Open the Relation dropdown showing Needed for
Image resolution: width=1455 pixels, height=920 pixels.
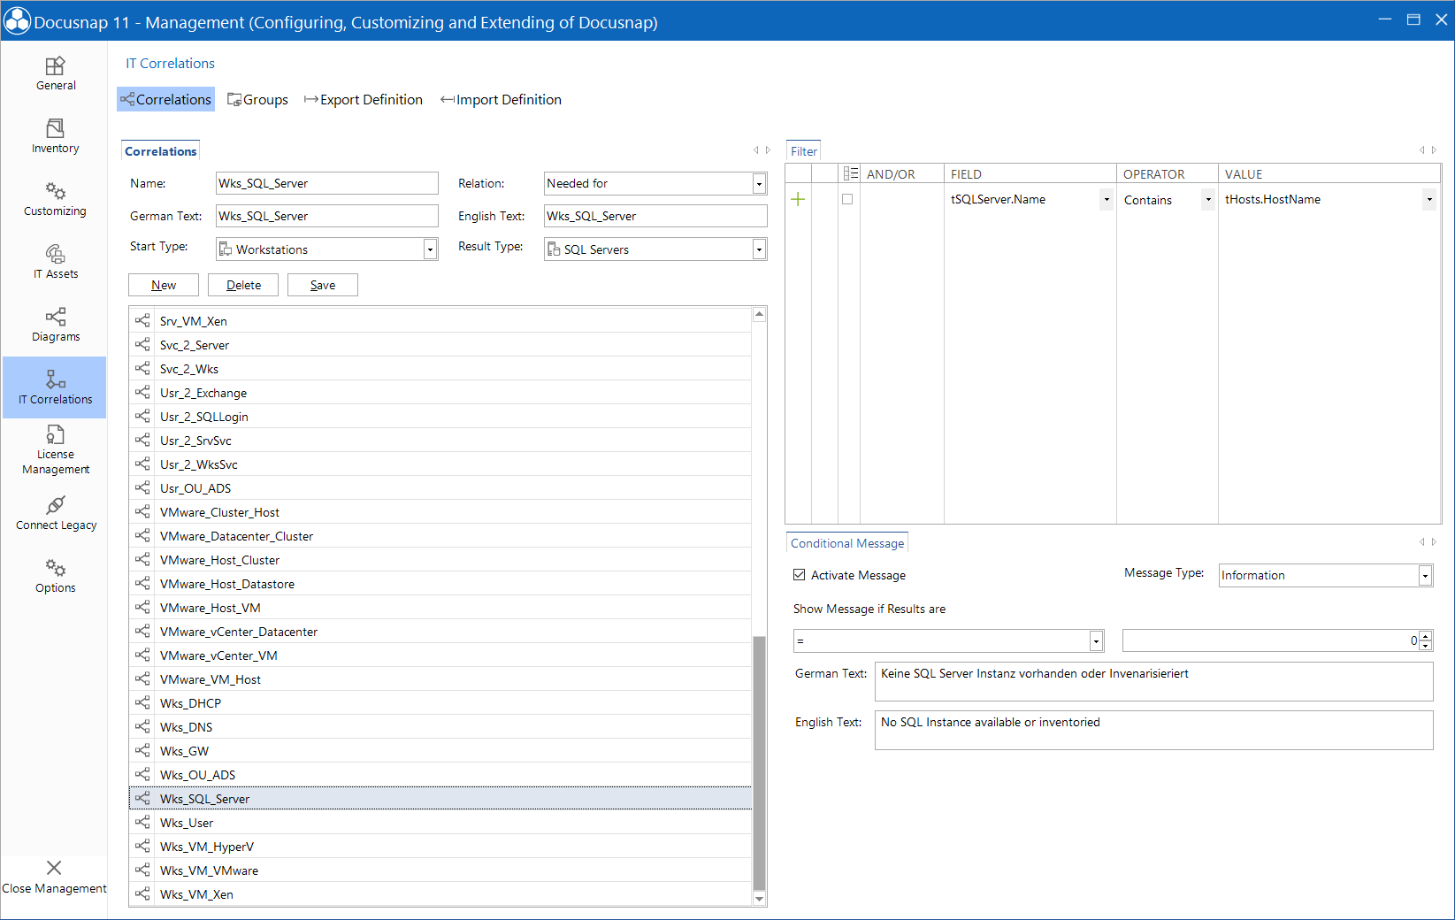758,183
